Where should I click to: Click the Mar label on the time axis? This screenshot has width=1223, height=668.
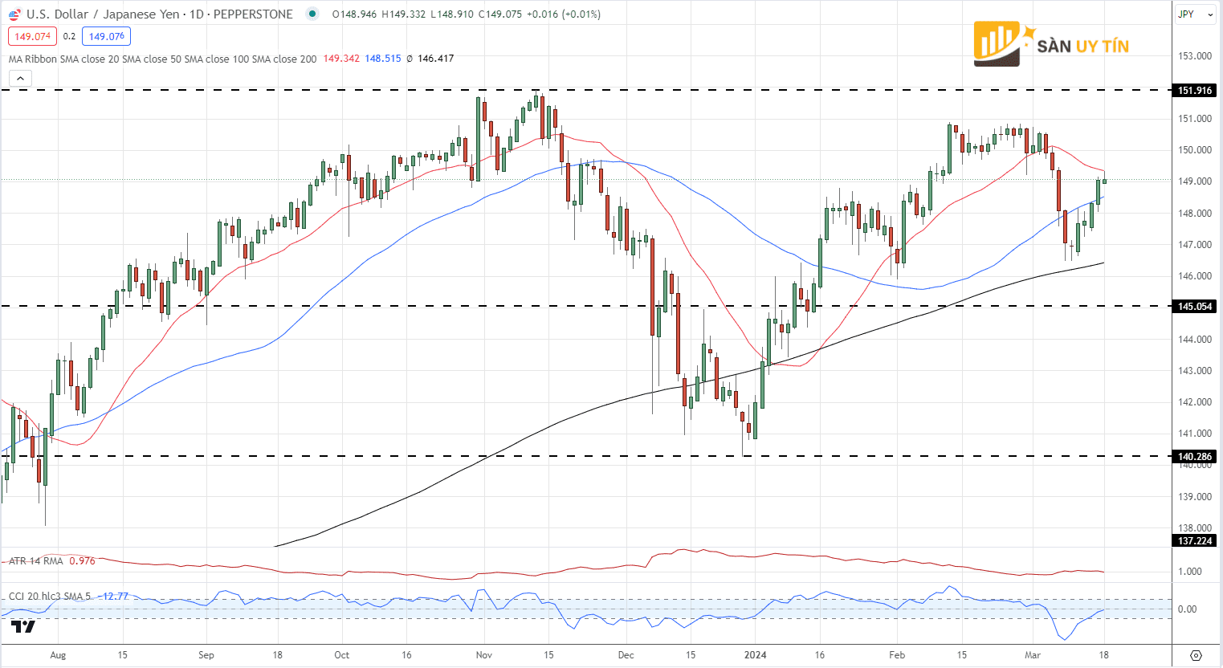pos(1033,655)
